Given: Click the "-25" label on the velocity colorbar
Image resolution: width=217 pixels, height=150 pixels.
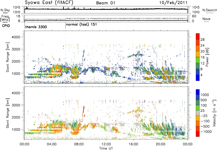Looking at the screenshot, I should tap(204, 116).
